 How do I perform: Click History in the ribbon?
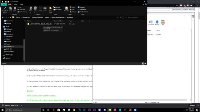[x=73, y=12]
